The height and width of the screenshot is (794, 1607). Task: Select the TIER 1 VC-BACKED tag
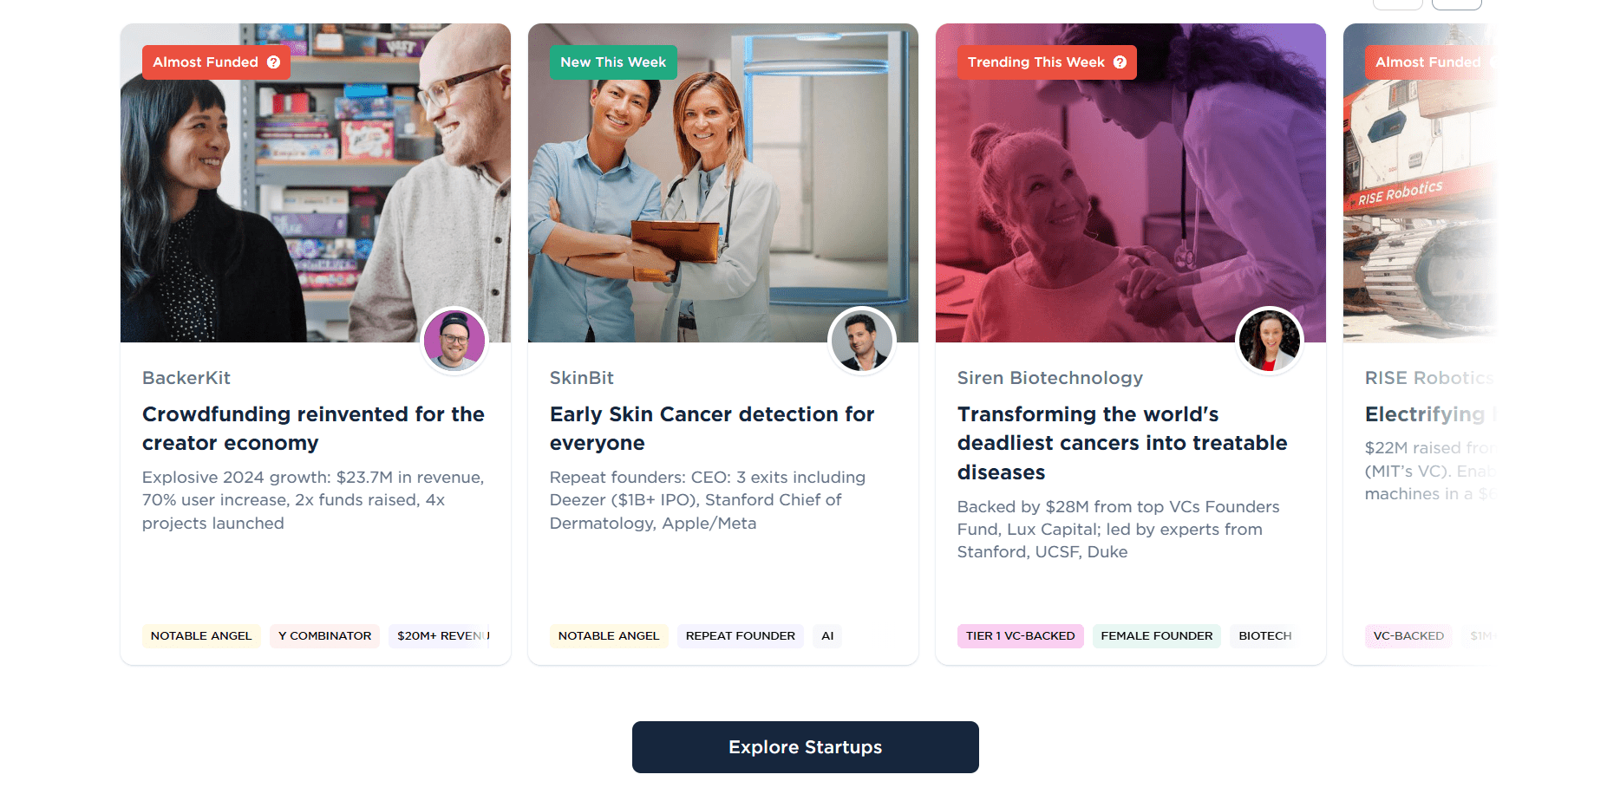pyautogui.click(x=1020, y=636)
